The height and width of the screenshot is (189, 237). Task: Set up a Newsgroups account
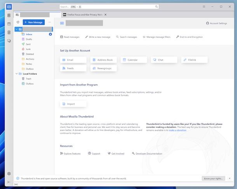tap(103, 68)
